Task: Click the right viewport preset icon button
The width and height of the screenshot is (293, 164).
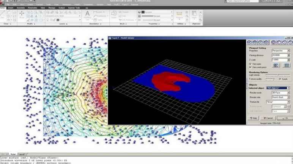Action: pos(287,65)
